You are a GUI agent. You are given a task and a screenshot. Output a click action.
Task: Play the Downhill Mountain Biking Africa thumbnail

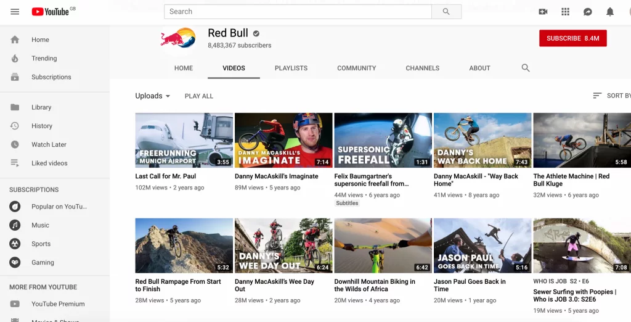(x=383, y=246)
